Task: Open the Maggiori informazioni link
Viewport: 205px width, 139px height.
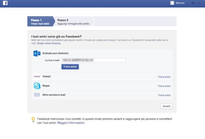Action: pyautogui.click(x=71, y=123)
